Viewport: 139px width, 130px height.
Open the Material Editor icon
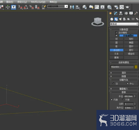[109, 7]
